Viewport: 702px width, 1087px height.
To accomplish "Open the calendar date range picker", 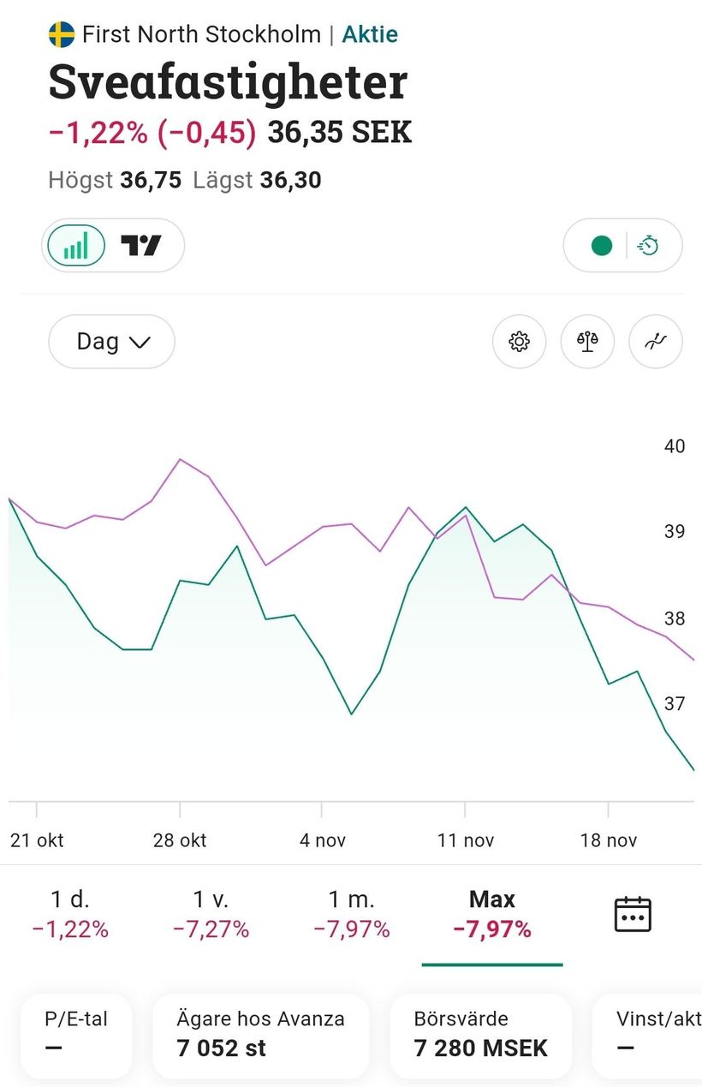I will [633, 914].
